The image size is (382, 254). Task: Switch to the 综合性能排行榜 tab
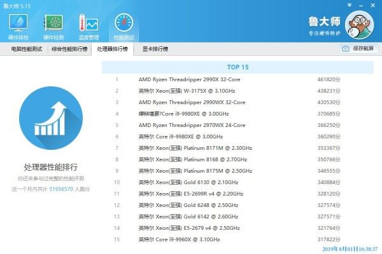(x=69, y=49)
